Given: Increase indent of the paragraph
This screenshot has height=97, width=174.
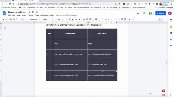Looking at the screenshot, I should pyautogui.click(x=125, y=19).
